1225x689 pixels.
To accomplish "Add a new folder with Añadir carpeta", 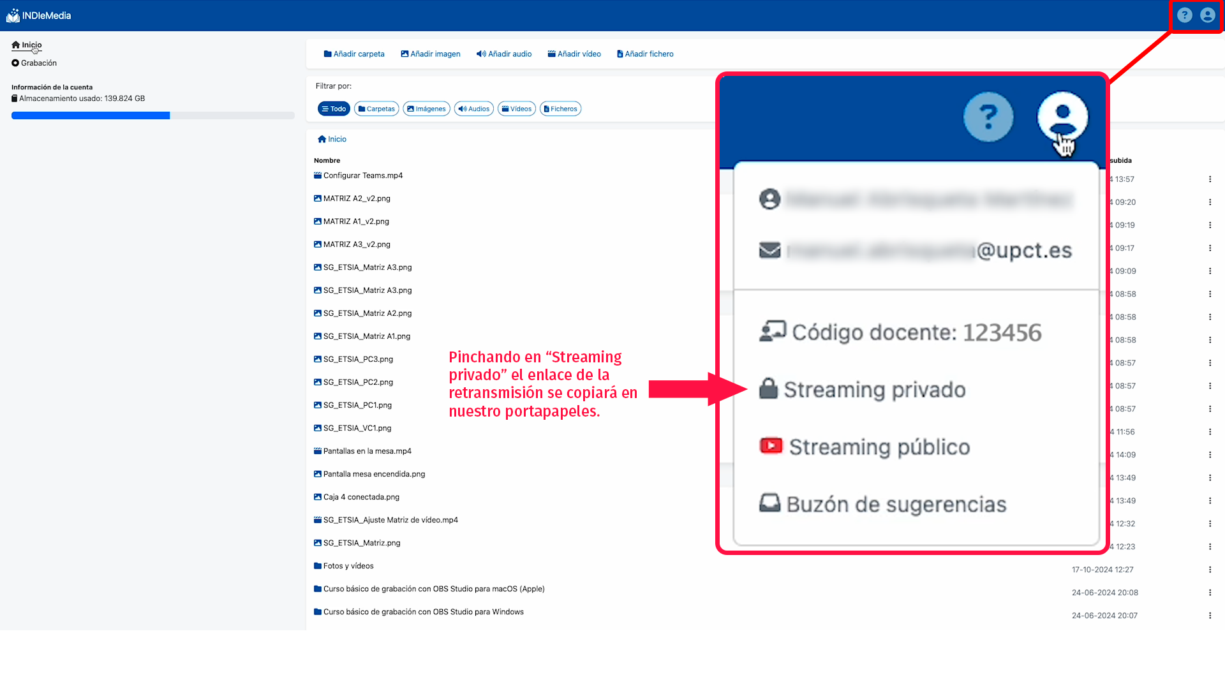I will 354,54.
